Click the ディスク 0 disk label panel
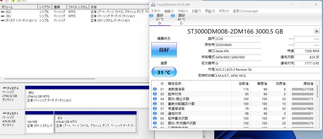 pyautogui.click(x=12, y=97)
